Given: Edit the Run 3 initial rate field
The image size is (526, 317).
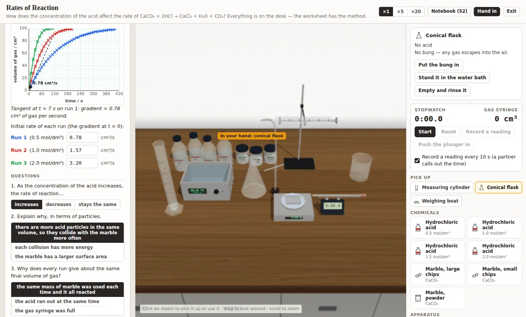Looking at the screenshot, I should click(x=82, y=163).
